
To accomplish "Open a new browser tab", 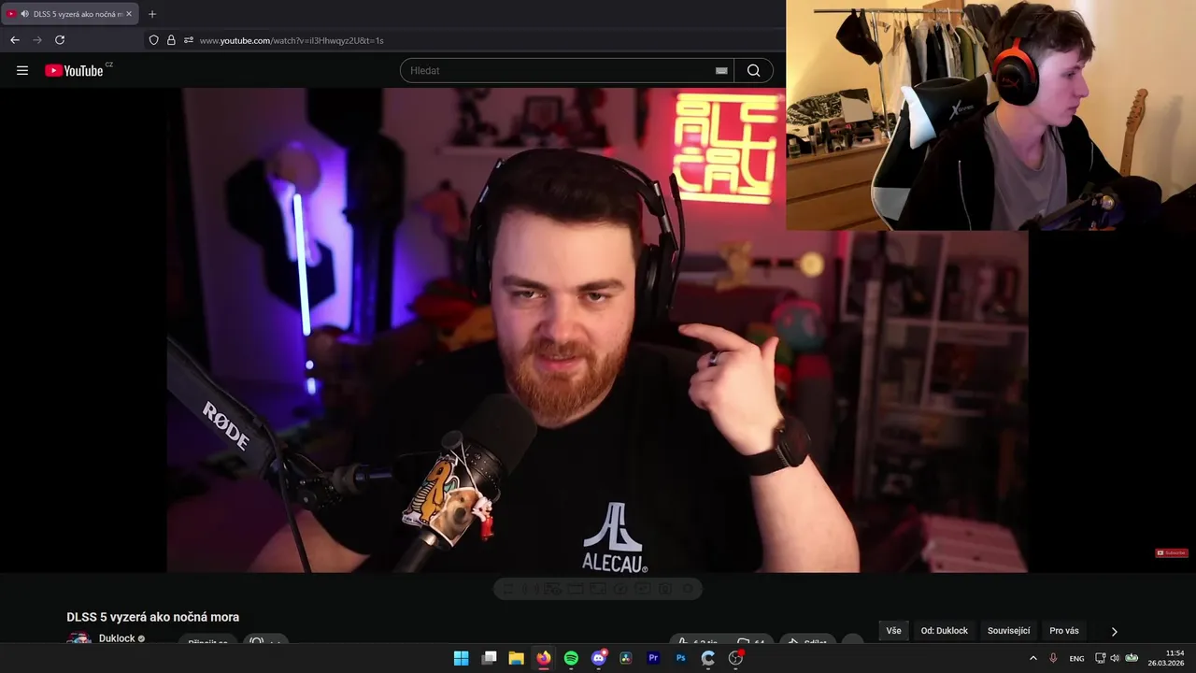I will click(152, 14).
